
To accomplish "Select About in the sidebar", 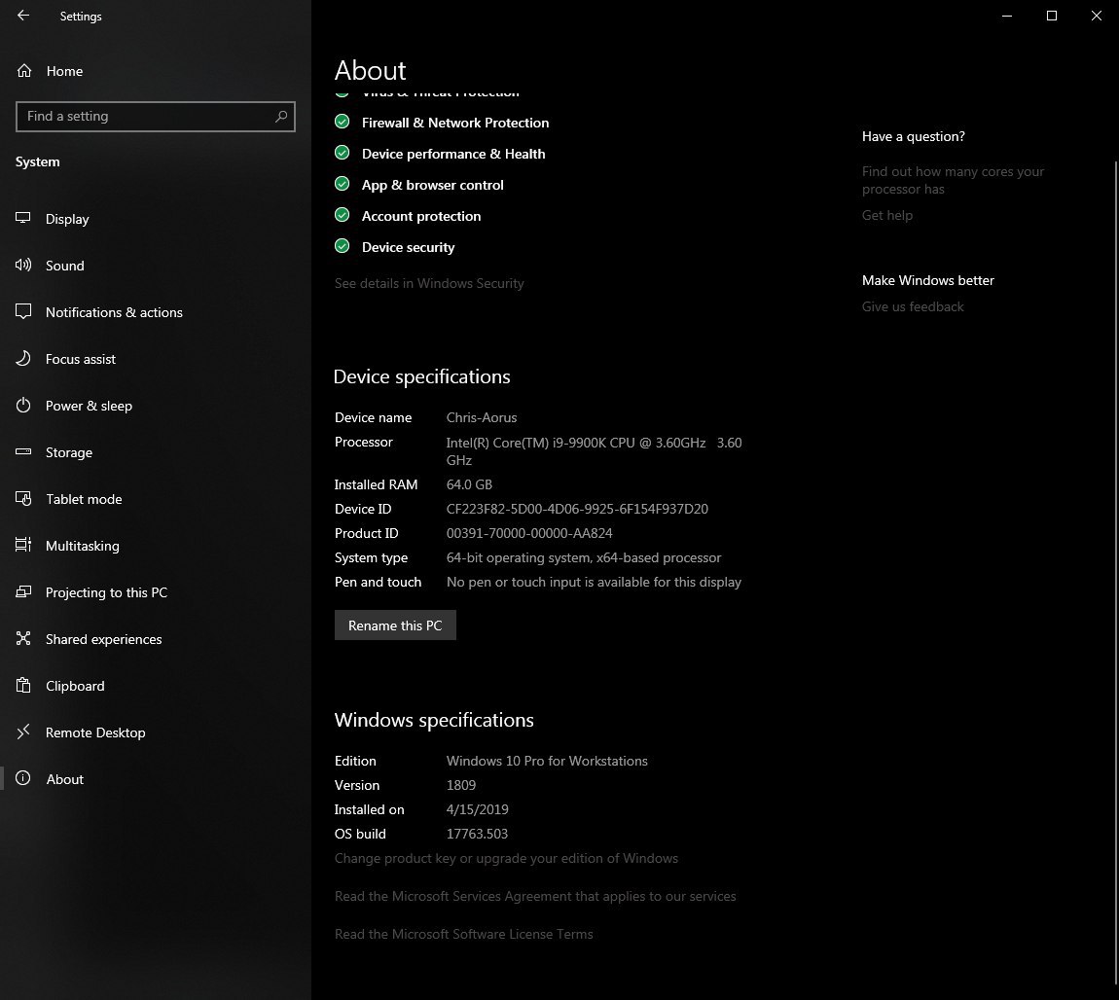I will (x=156, y=779).
